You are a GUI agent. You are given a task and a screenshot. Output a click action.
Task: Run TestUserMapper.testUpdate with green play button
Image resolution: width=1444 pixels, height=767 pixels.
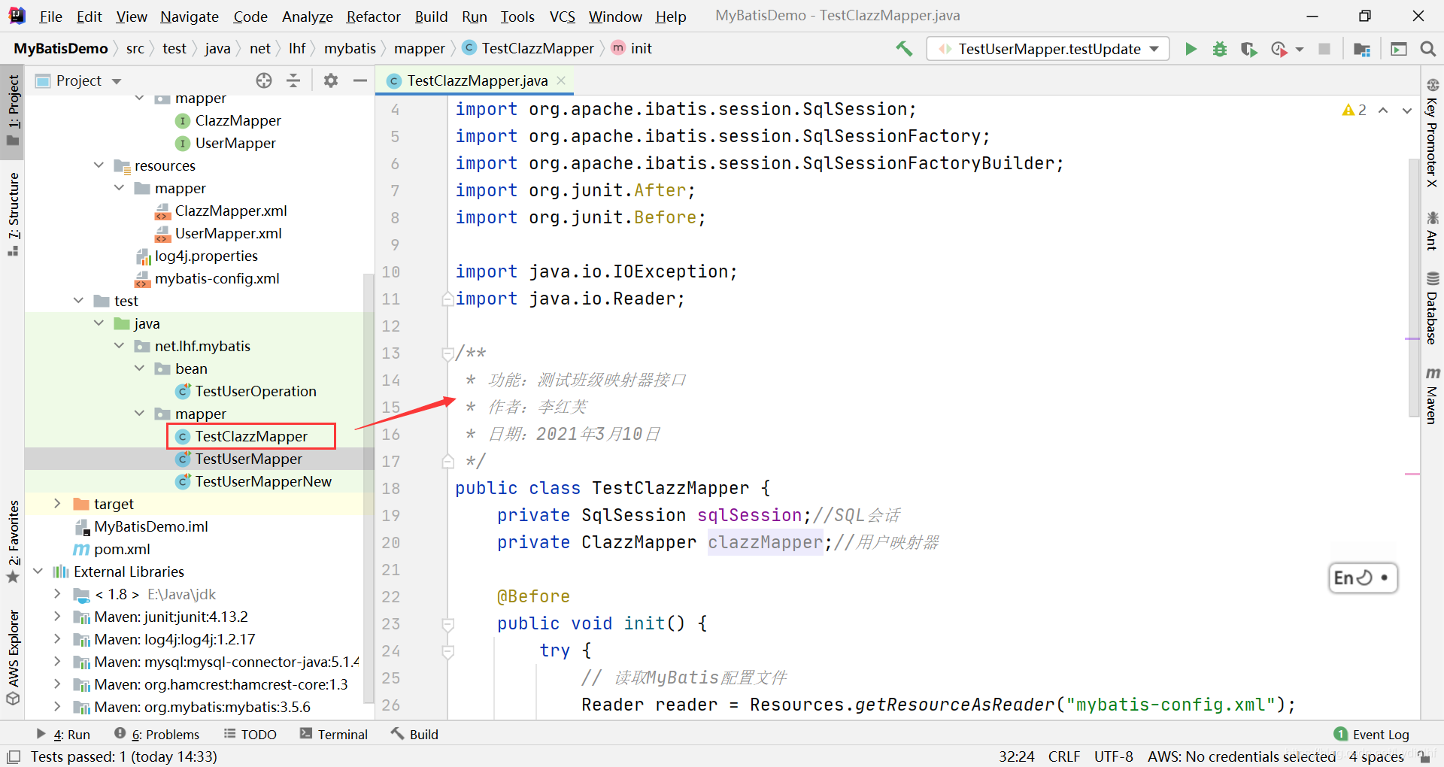(1191, 49)
